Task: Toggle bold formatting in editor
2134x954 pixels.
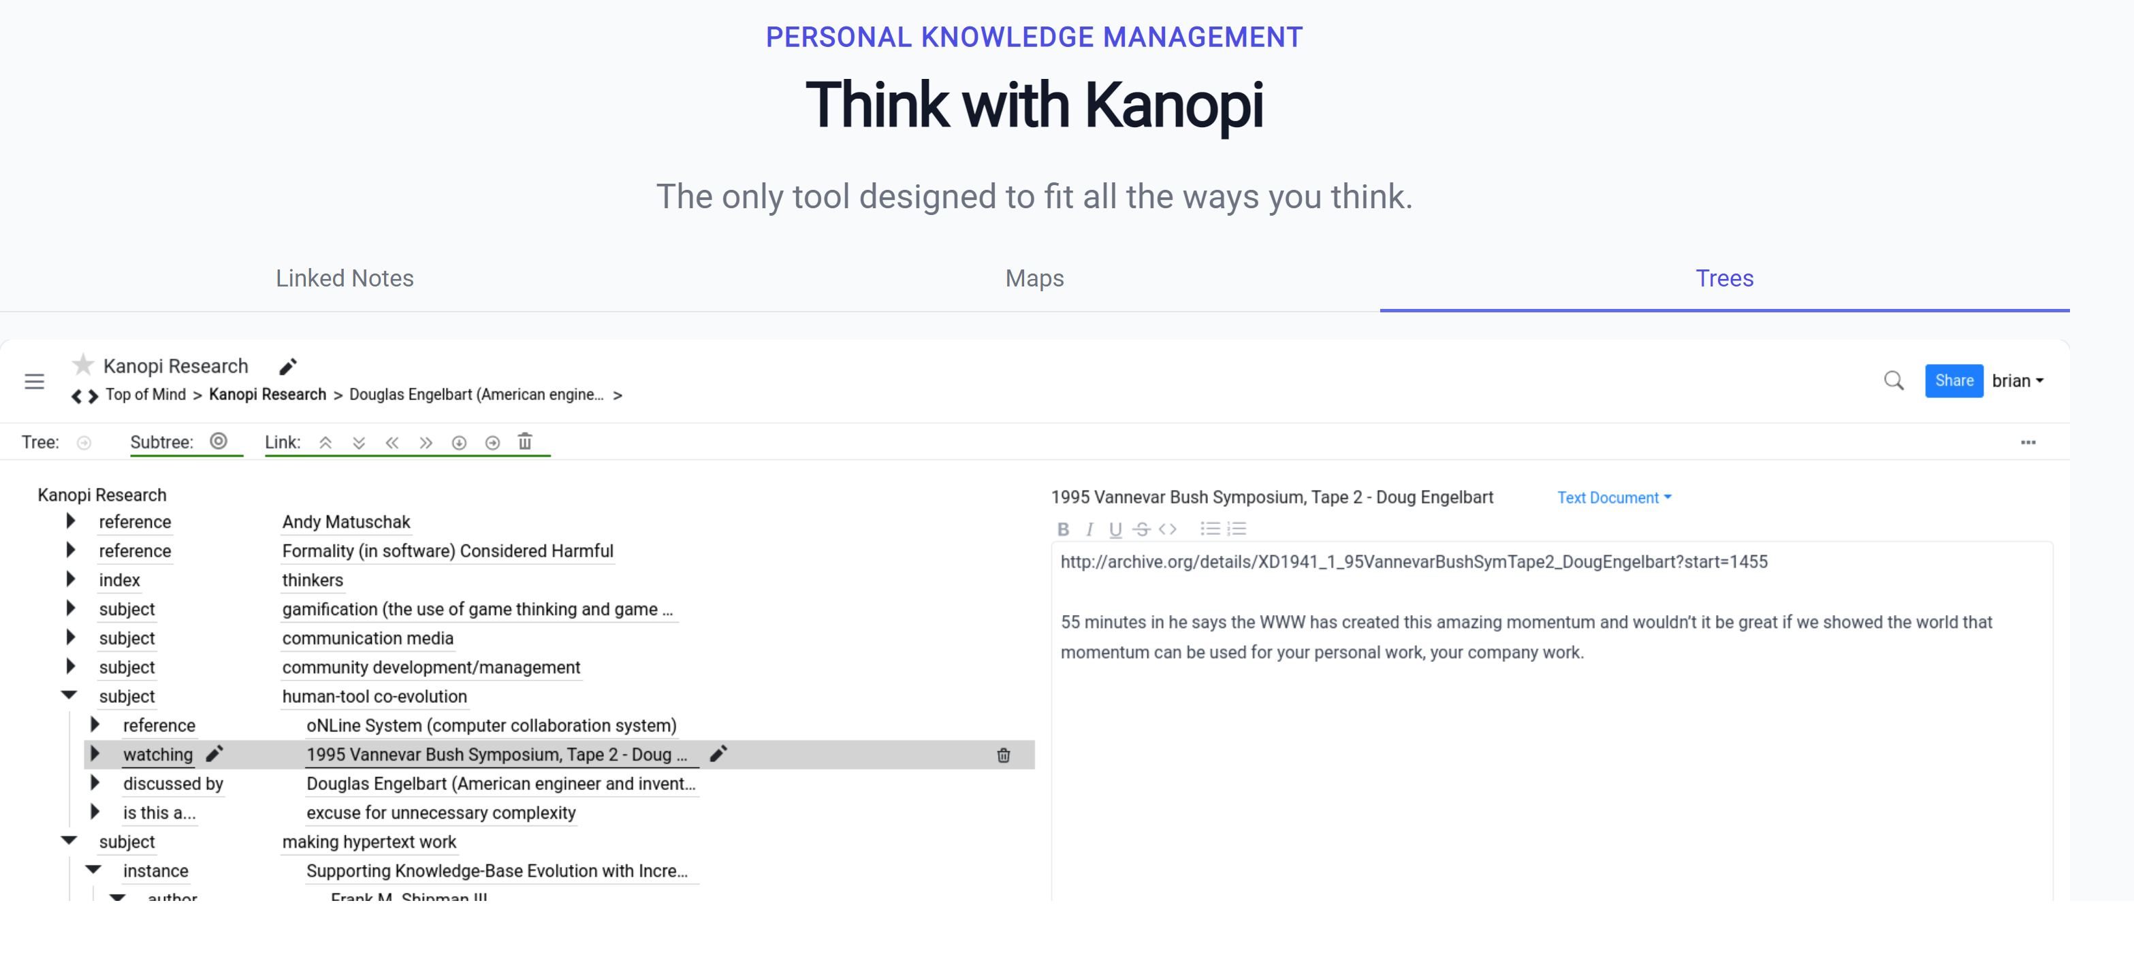Action: click(1063, 529)
